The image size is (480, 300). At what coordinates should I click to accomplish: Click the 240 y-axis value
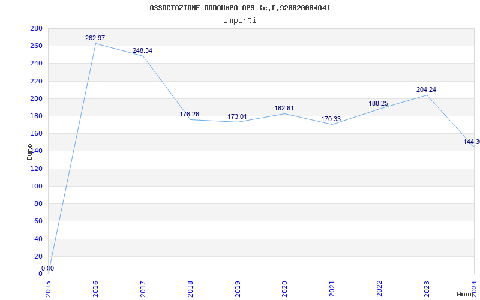36,64
